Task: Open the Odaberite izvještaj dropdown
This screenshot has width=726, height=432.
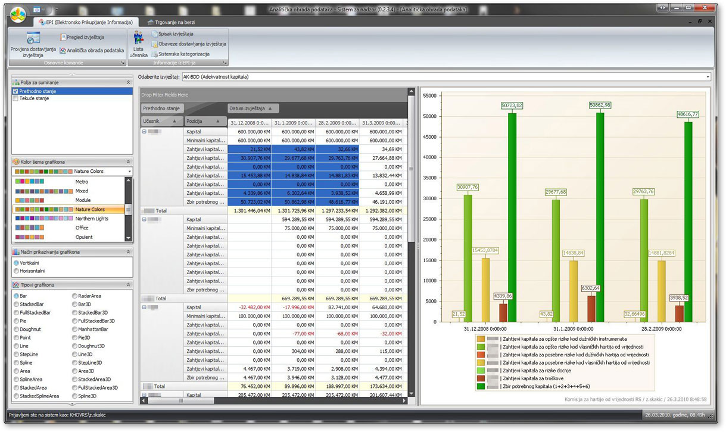Action: point(708,77)
